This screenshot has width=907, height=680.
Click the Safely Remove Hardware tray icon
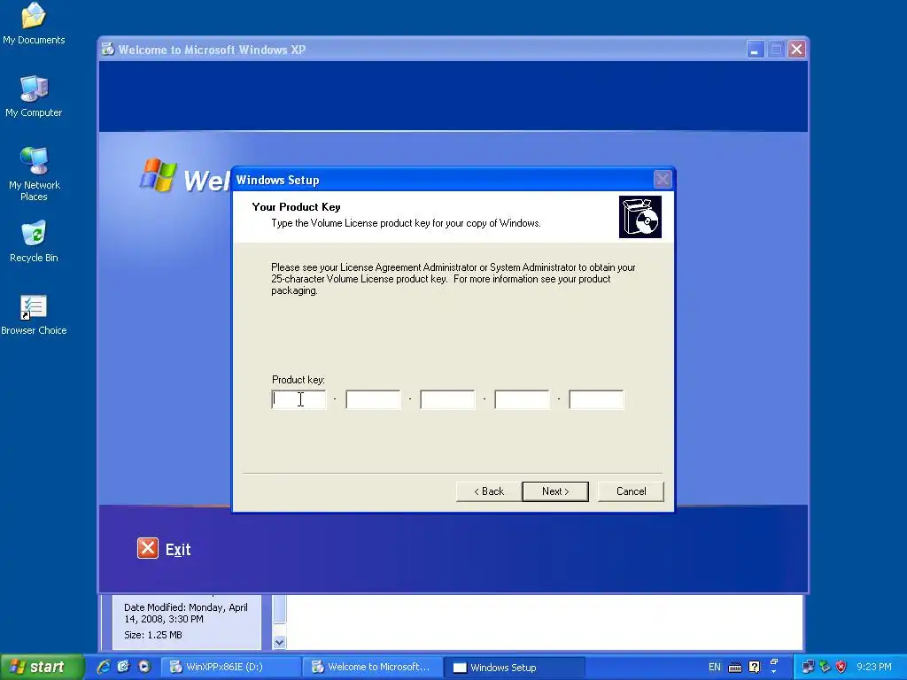[x=825, y=668]
